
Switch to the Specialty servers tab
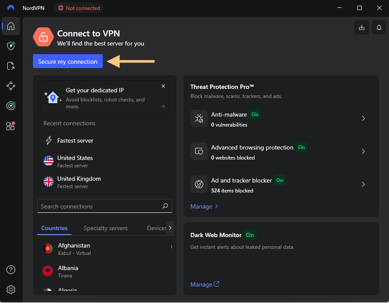pyautogui.click(x=105, y=228)
